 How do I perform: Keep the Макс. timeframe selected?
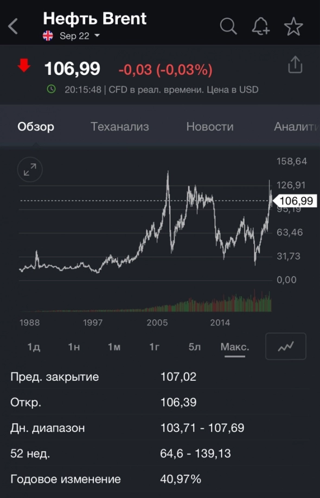(234, 346)
